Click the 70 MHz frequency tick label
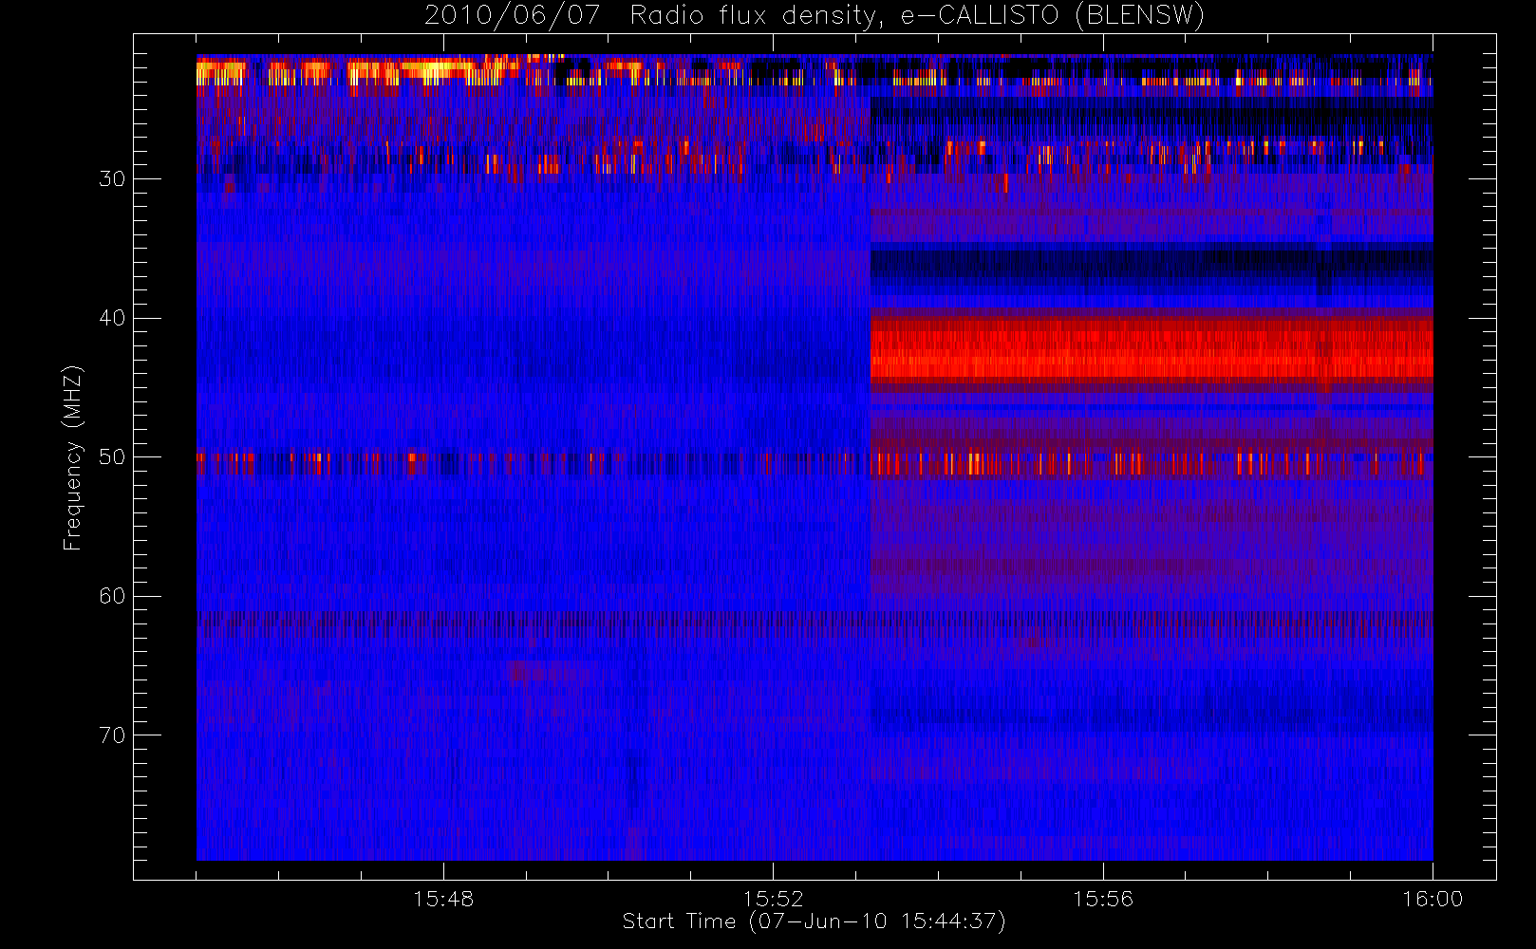The height and width of the screenshot is (949, 1536). (112, 735)
